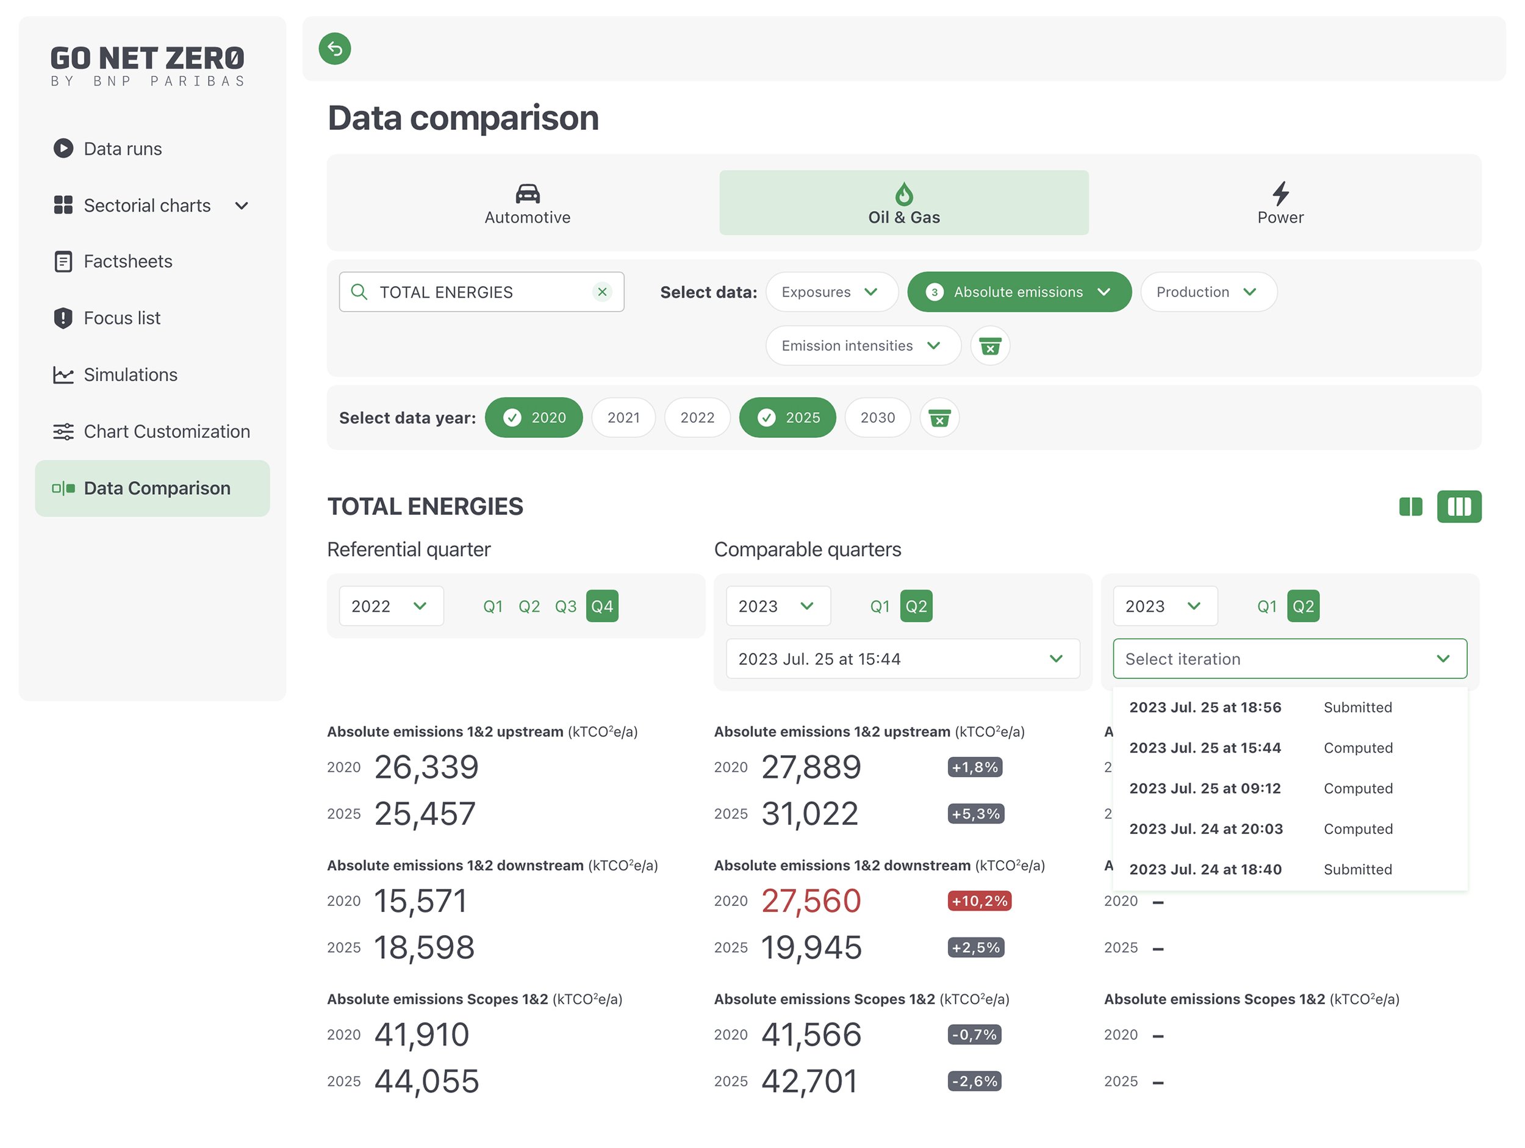
Task: Click the TOTAL ENERGIES section heading
Action: (x=425, y=507)
